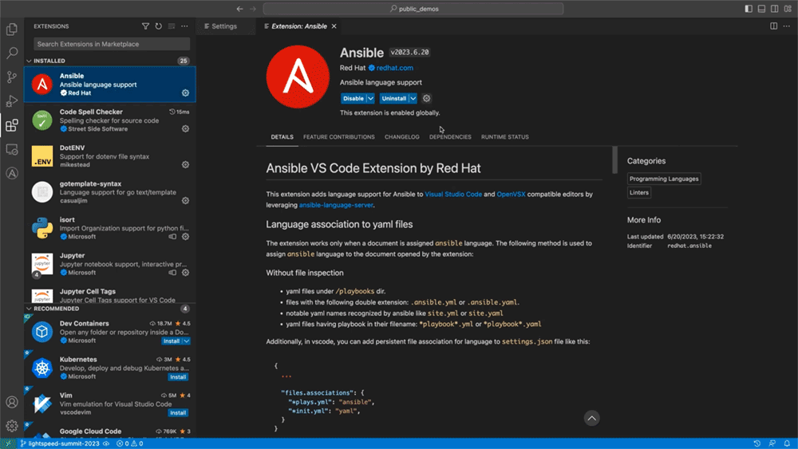Viewport: 798px width, 449px height.
Task: Toggle the primary sidebar layout button
Action: (748, 9)
